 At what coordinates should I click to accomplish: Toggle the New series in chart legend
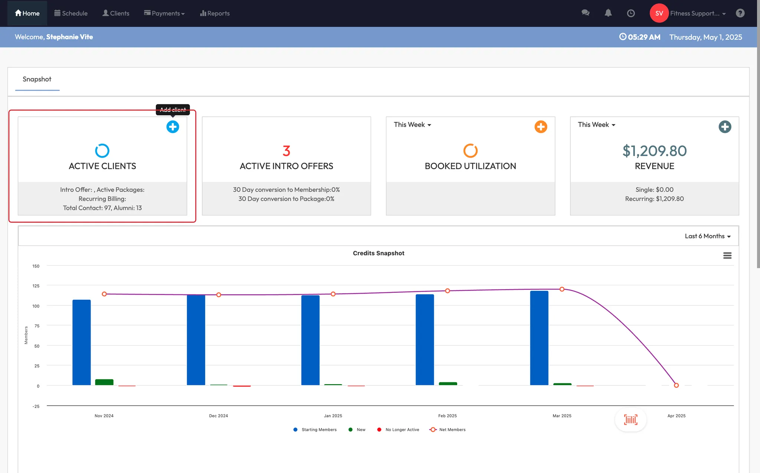click(x=361, y=430)
